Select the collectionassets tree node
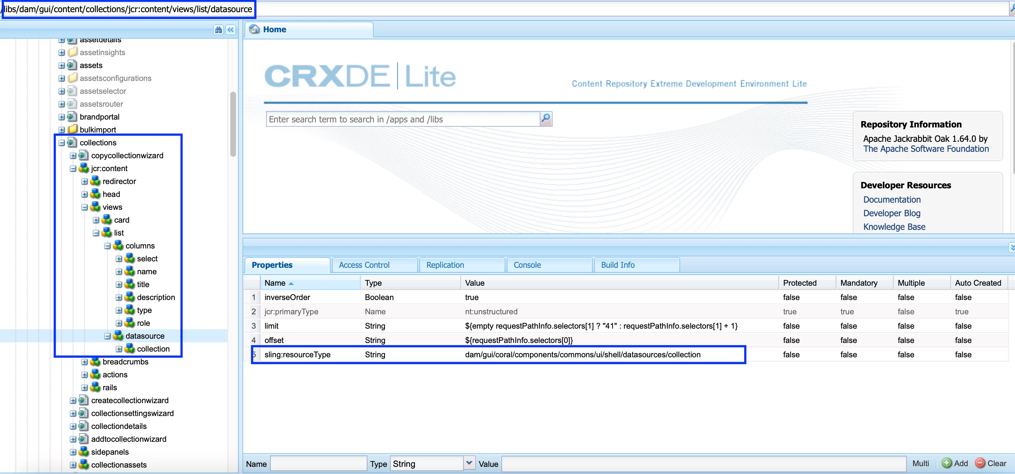The height and width of the screenshot is (474, 1015). [119, 465]
